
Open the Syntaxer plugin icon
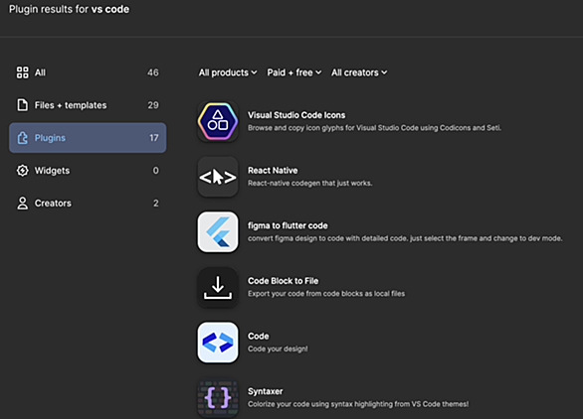[218, 398]
